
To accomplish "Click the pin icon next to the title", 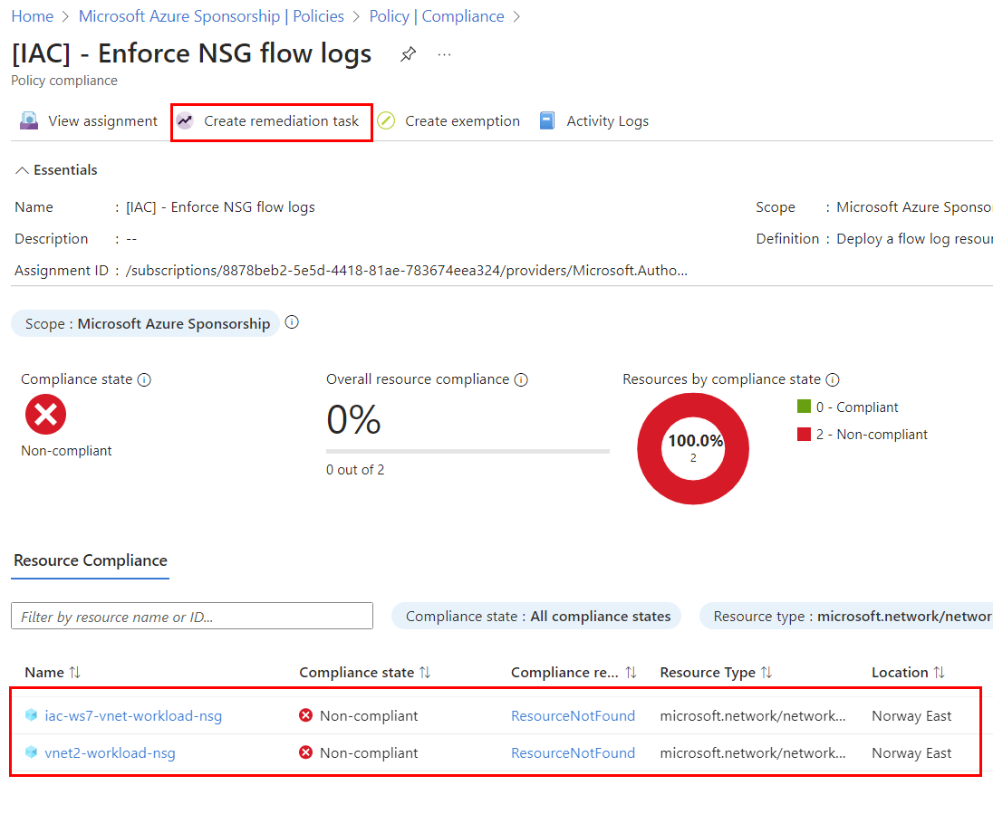I will click(x=408, y=54).
